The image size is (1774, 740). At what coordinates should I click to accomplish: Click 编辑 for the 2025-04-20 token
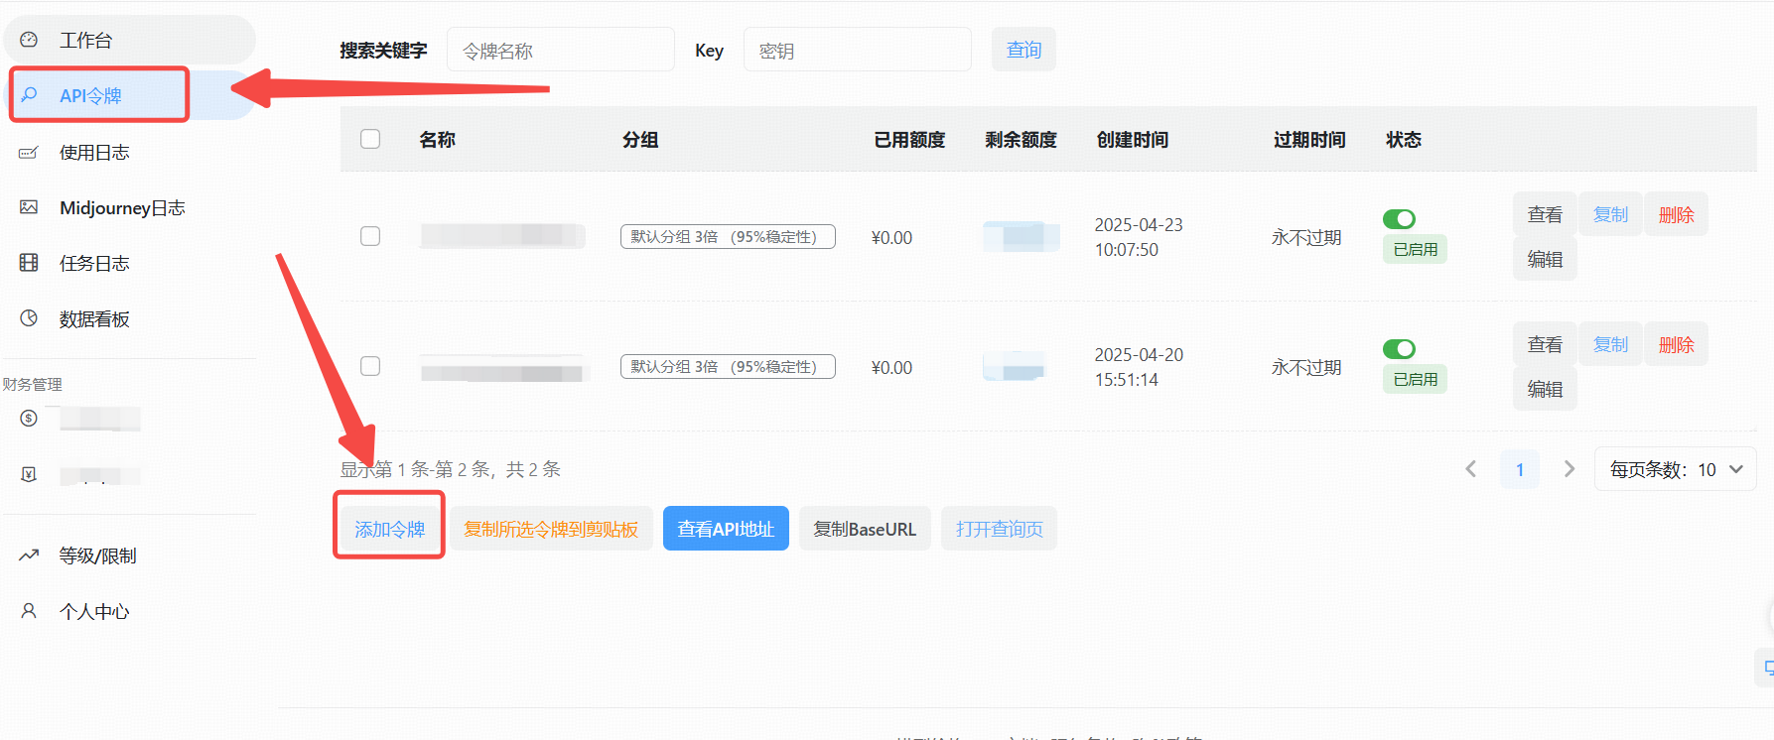pyautogui.click(x=1545, y=389)
